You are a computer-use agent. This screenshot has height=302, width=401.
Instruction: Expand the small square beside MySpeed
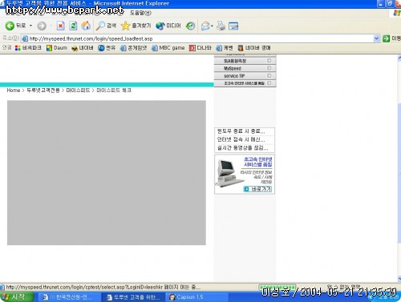tap(269, 68)
